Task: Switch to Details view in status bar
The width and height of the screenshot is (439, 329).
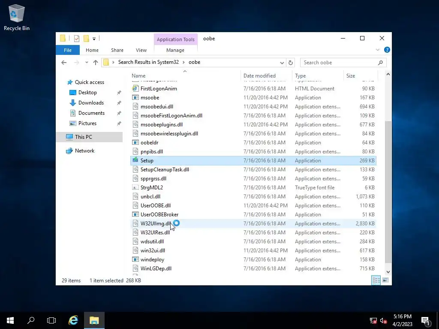Action: [x=376, y=280]
